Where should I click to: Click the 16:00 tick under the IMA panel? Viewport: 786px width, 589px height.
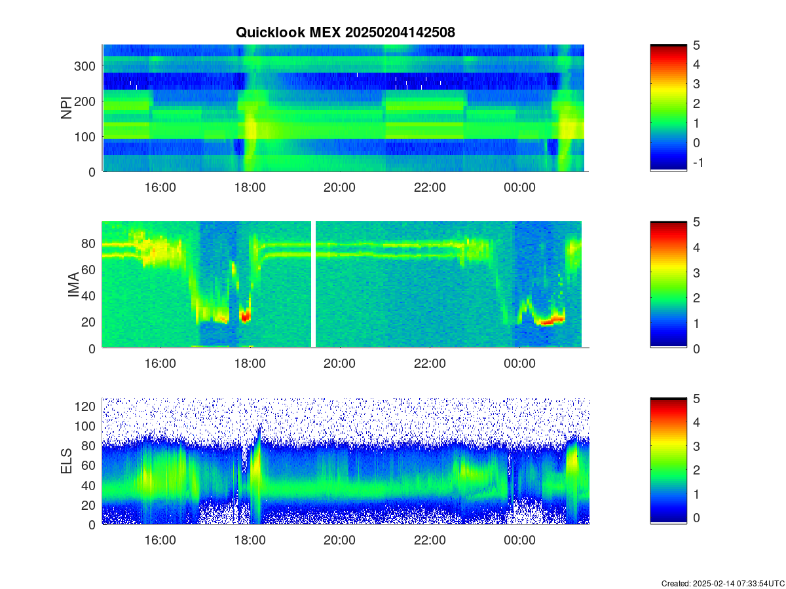(160, 363)
